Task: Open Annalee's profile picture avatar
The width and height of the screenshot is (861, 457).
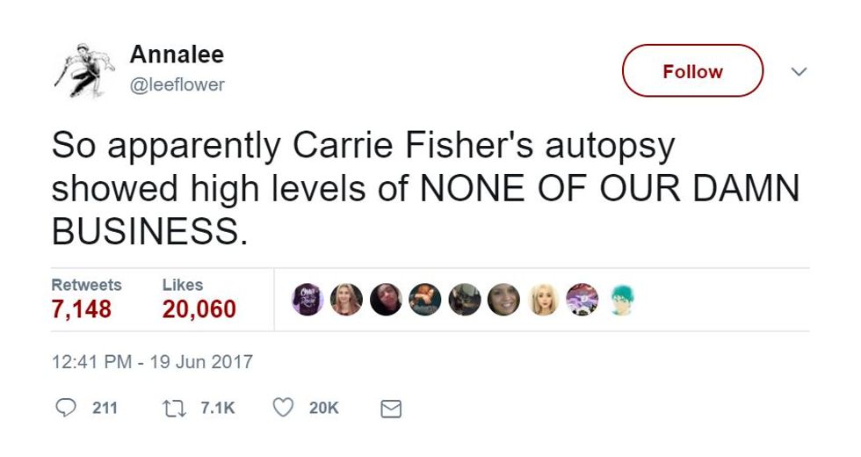Action: [81, 69]
